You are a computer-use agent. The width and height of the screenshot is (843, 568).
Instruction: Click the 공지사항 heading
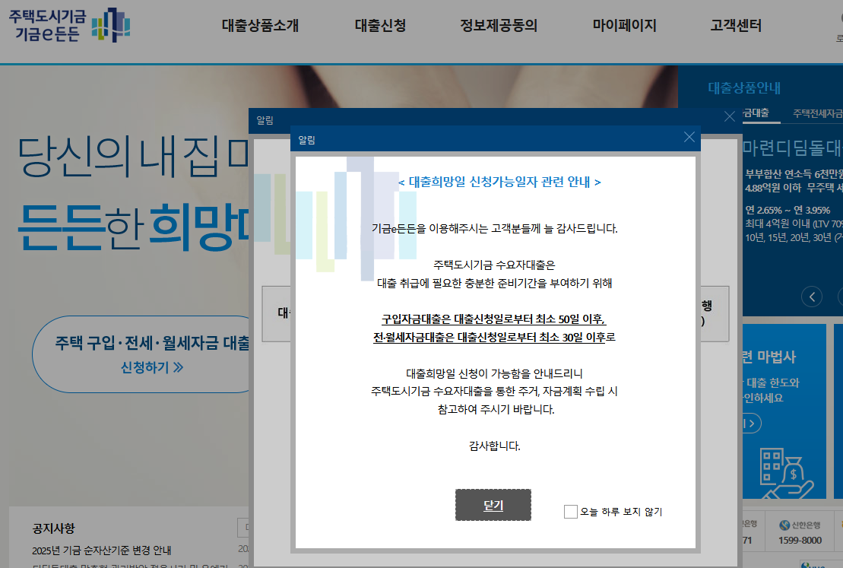[x=53, y=528]
